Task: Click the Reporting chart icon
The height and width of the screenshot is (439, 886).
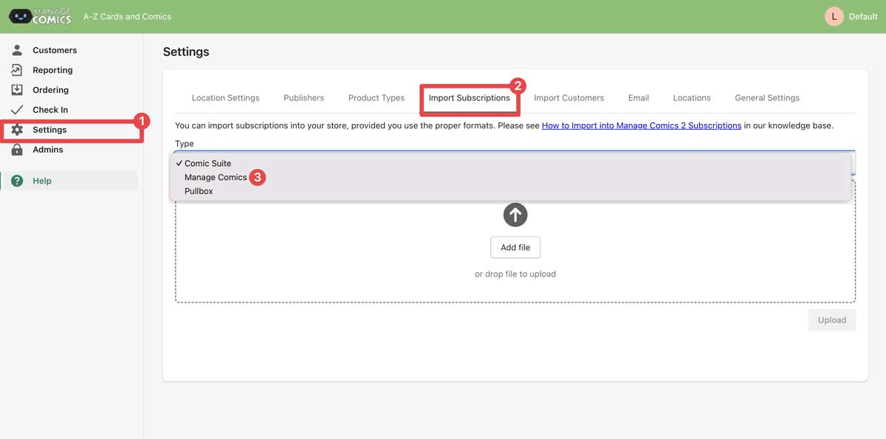Action: [x=17, y=70]
